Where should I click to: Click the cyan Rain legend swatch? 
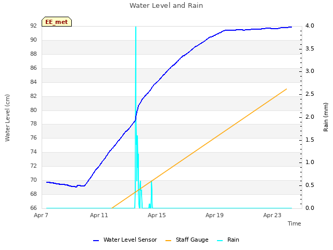tap(220, 241)
